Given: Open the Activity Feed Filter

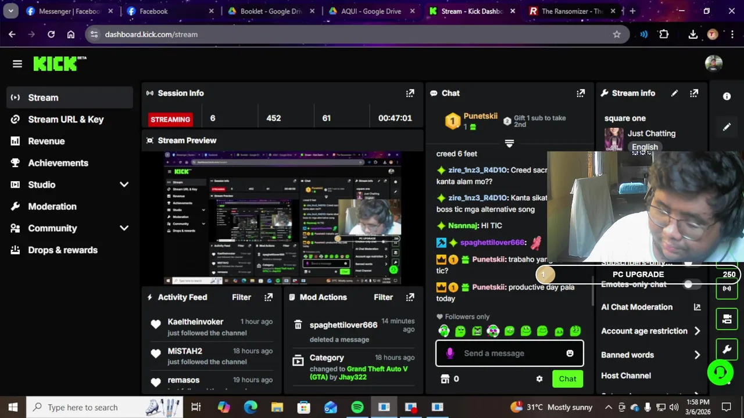Looking at the screenshot, I should pos(241,297).
